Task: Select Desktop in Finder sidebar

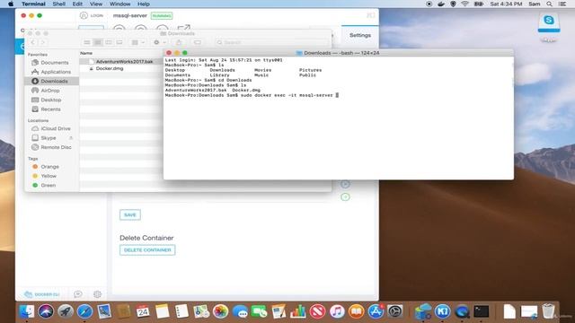Action: 52,100
